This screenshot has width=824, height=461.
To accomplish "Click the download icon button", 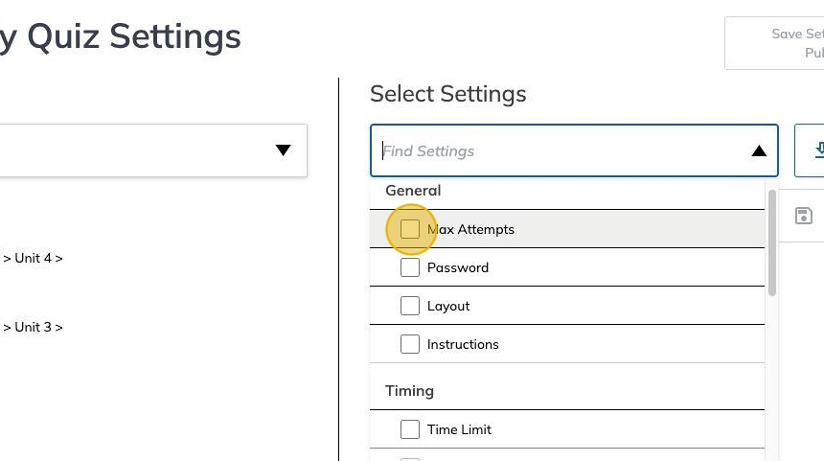I will 814,150.
